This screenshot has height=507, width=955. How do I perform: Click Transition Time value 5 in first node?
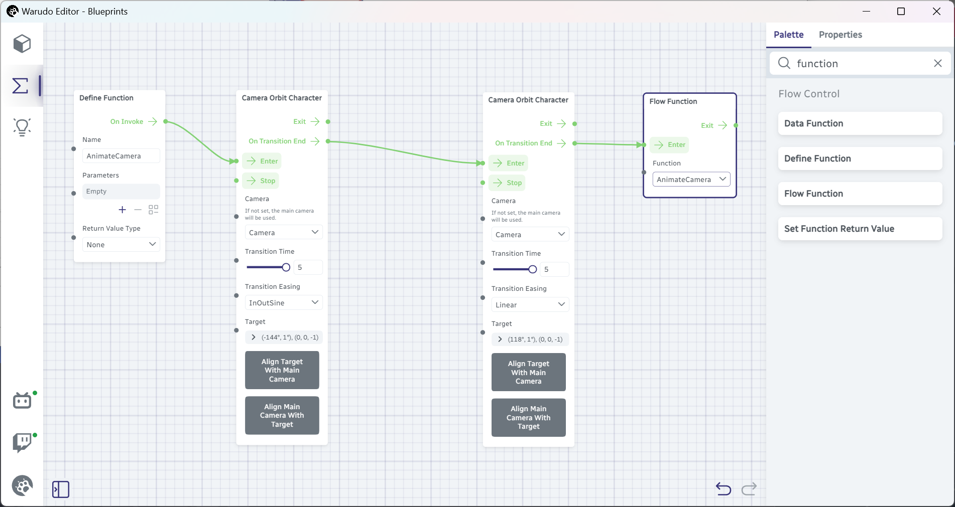[x=308, y=267]
